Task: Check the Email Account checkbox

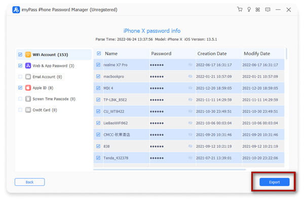Action: pyautogui.click(x=20, y=76)
